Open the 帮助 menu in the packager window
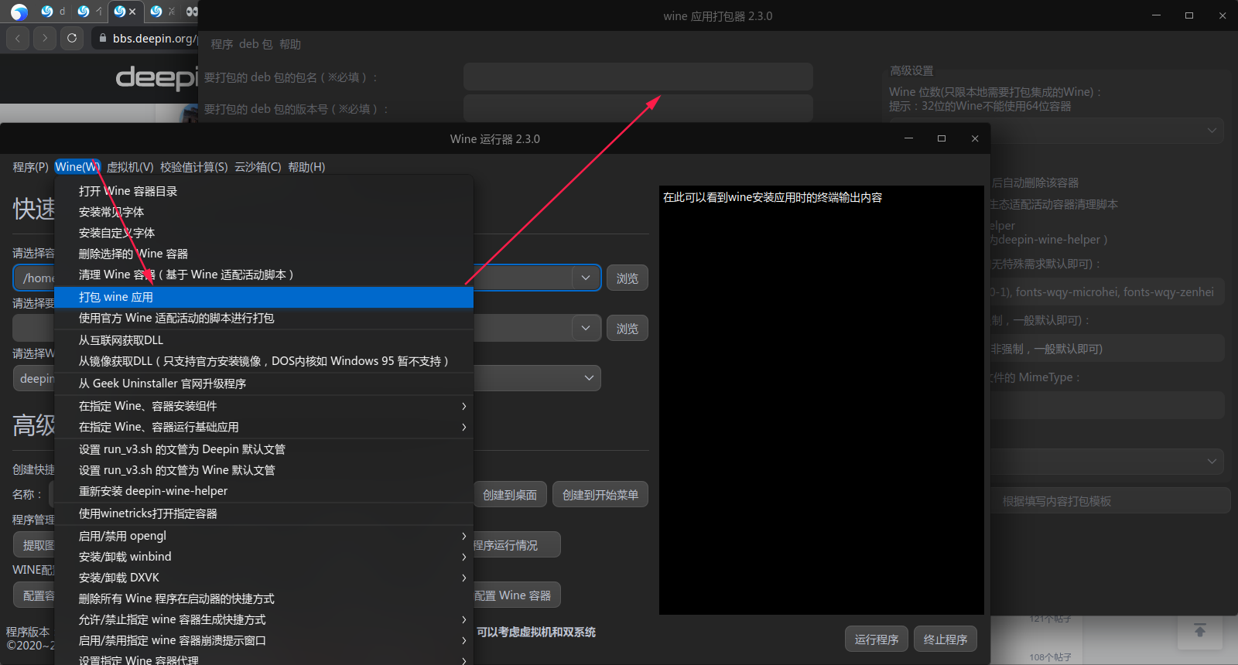Screen dimensions: 1238x665 pyautogui.click(x=290, y=44)
